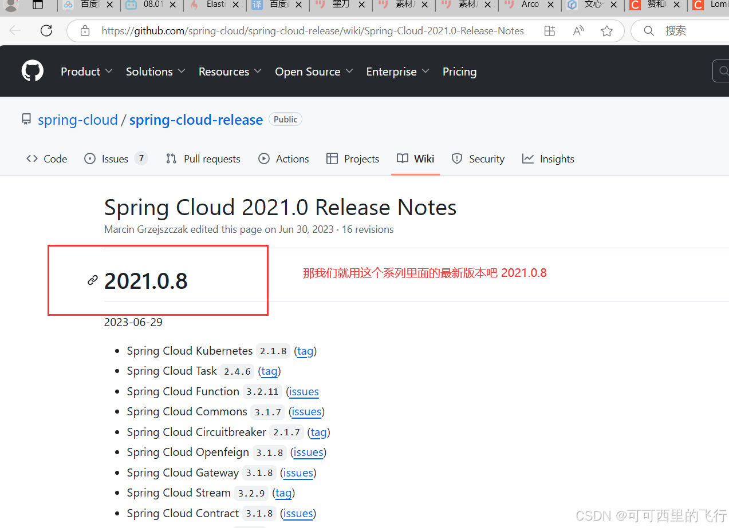The height and width of the screenshot is (528, 729).
Task: Click the 2023-06-29 date text
Action: [133, 322]
